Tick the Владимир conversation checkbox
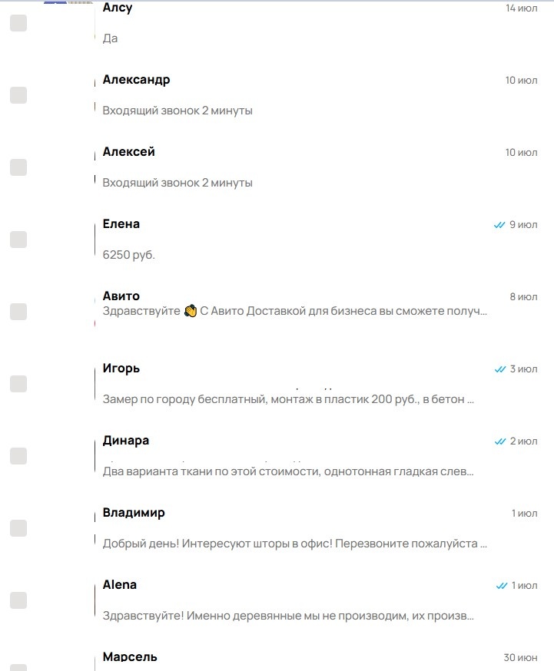The height and width of the screenshot is (671, 554). [18, 528]
